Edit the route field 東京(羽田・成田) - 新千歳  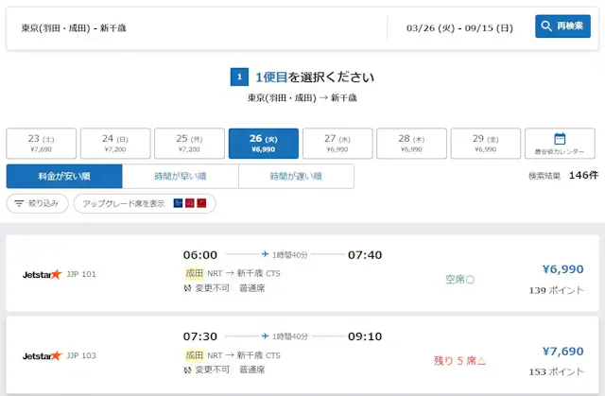tap(199, 28)
